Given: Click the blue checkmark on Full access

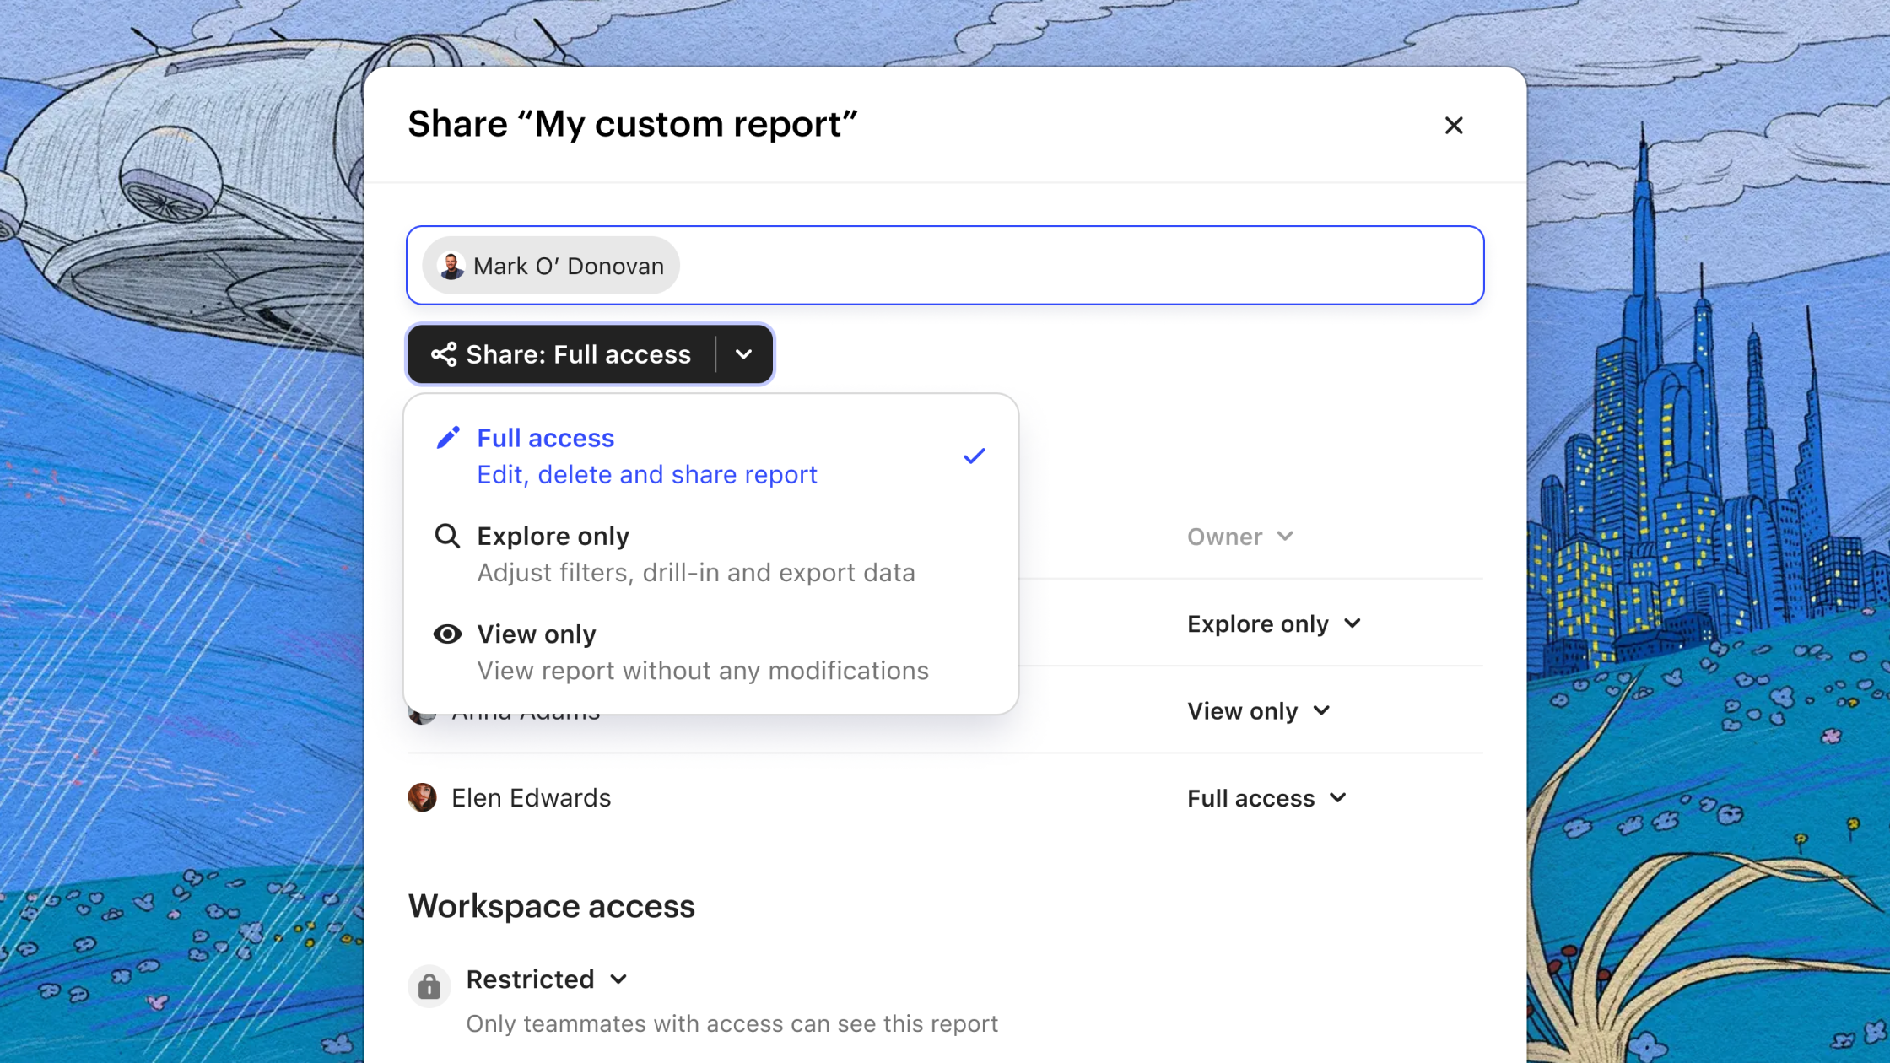Looking at the screenshot, I should pos(974,456).
